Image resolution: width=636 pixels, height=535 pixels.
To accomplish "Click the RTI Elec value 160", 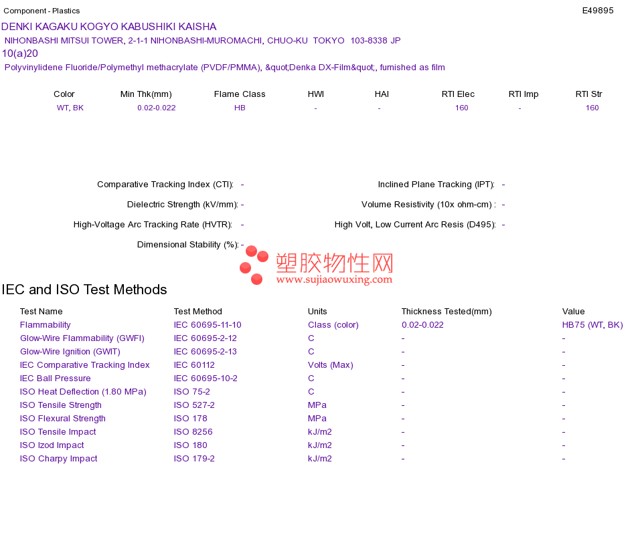I will 461,108.
